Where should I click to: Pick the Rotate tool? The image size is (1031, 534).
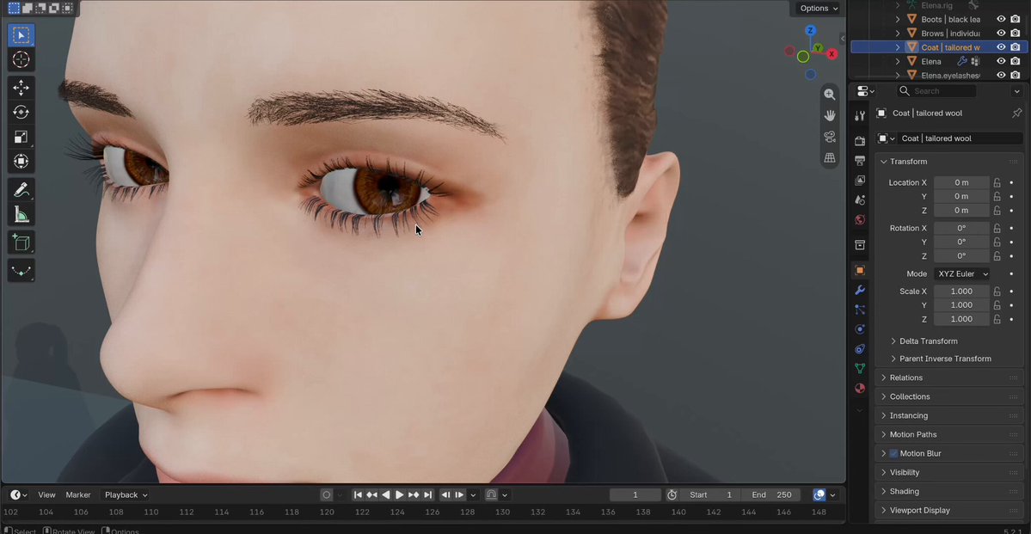(21, 113)
